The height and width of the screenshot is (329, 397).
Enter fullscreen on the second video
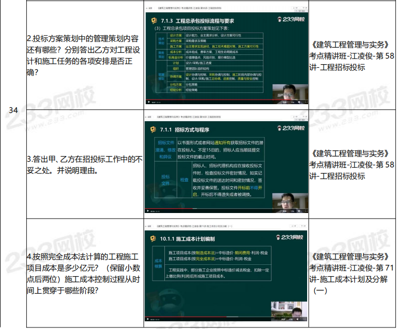point(306,210)
